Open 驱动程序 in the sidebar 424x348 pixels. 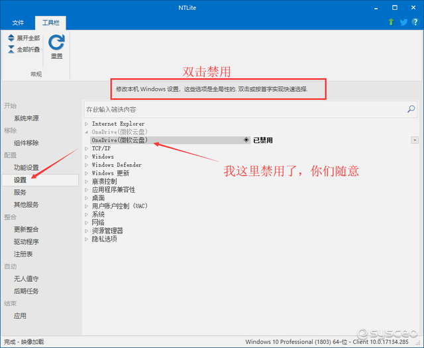26,241
